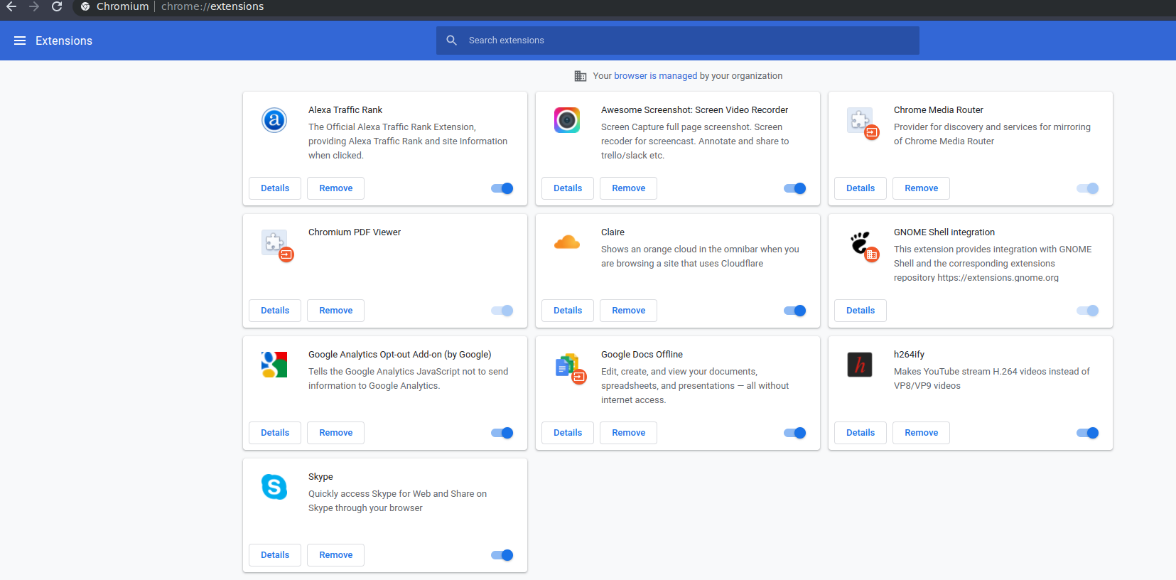Screen dimensions: 1176x580
Task: Toggle the Chrome Media Router switch
Action: point(1087,188)
